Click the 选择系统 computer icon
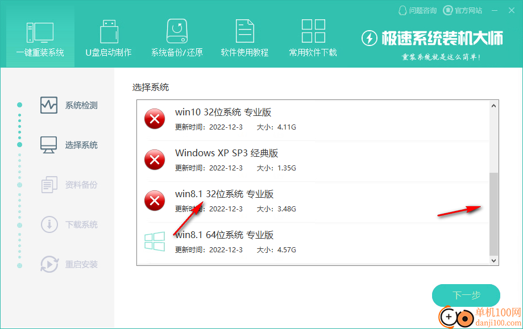523x329 pixels. coord(49,145)
